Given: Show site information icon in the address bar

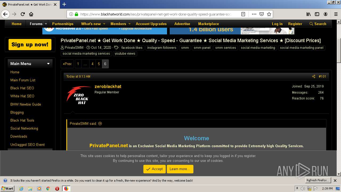Looking at the screenshot, I should [71, 14].
